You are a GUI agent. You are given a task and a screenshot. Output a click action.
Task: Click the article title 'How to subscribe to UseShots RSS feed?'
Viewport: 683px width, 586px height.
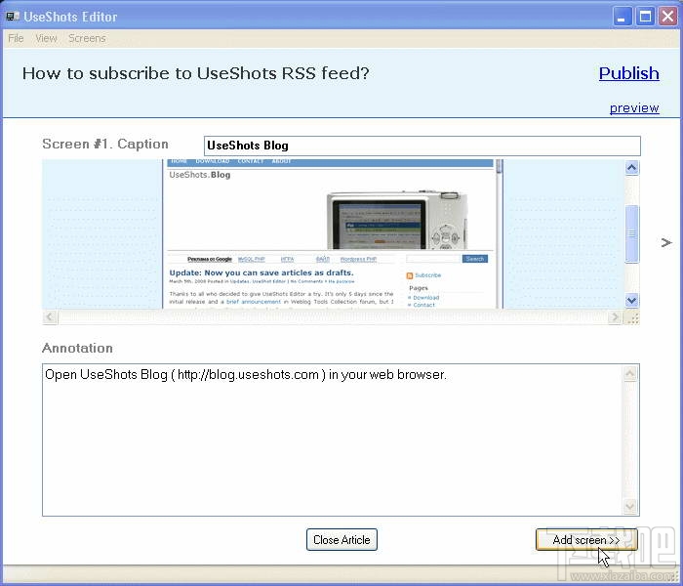coord(195,73)
